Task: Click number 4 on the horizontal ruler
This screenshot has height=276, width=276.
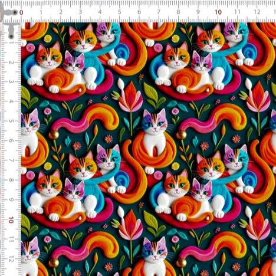Action: [x=100, y=12]
